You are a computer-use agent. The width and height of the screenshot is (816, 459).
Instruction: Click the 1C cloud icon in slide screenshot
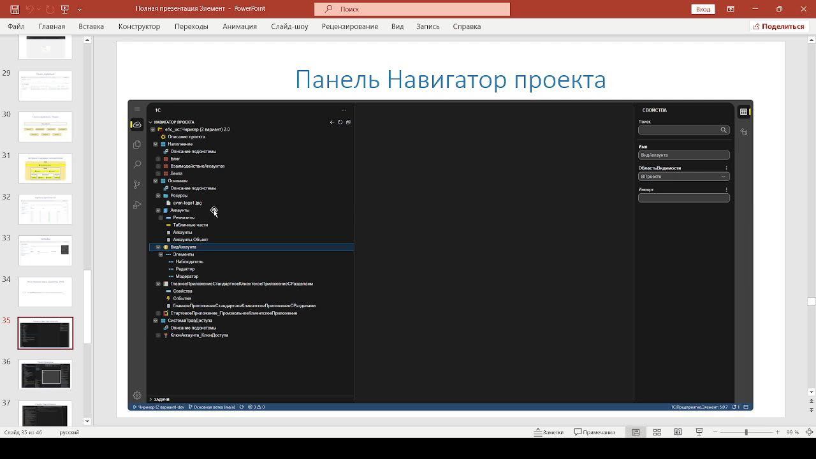(137, 124)
